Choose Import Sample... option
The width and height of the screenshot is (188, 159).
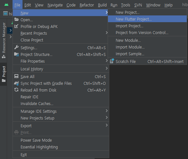(x=148, y=54)
